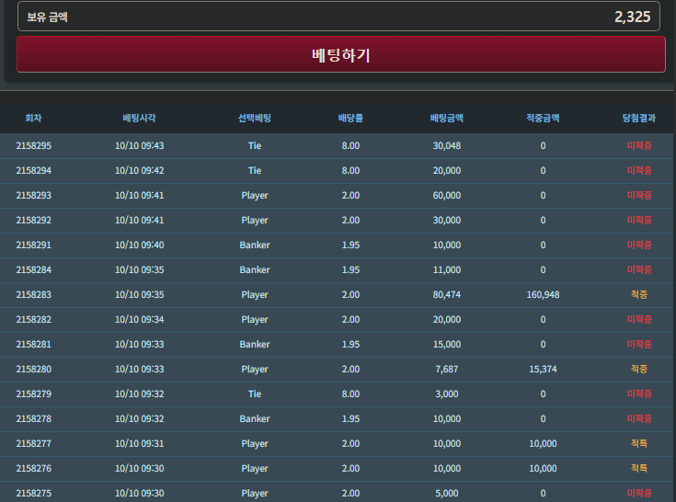Screen dimensions: 676x502
Task: Select round number 2158284
Action: pos(34,269)
